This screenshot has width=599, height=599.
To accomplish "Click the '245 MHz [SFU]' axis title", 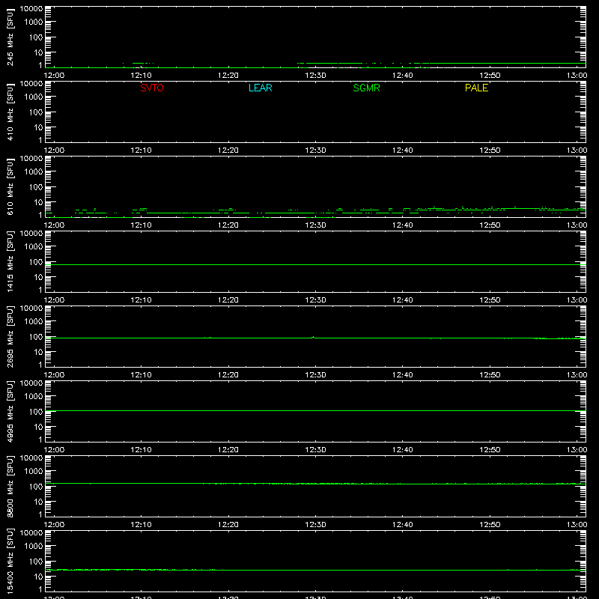I will pyautogui.click(x=10, y=37).
